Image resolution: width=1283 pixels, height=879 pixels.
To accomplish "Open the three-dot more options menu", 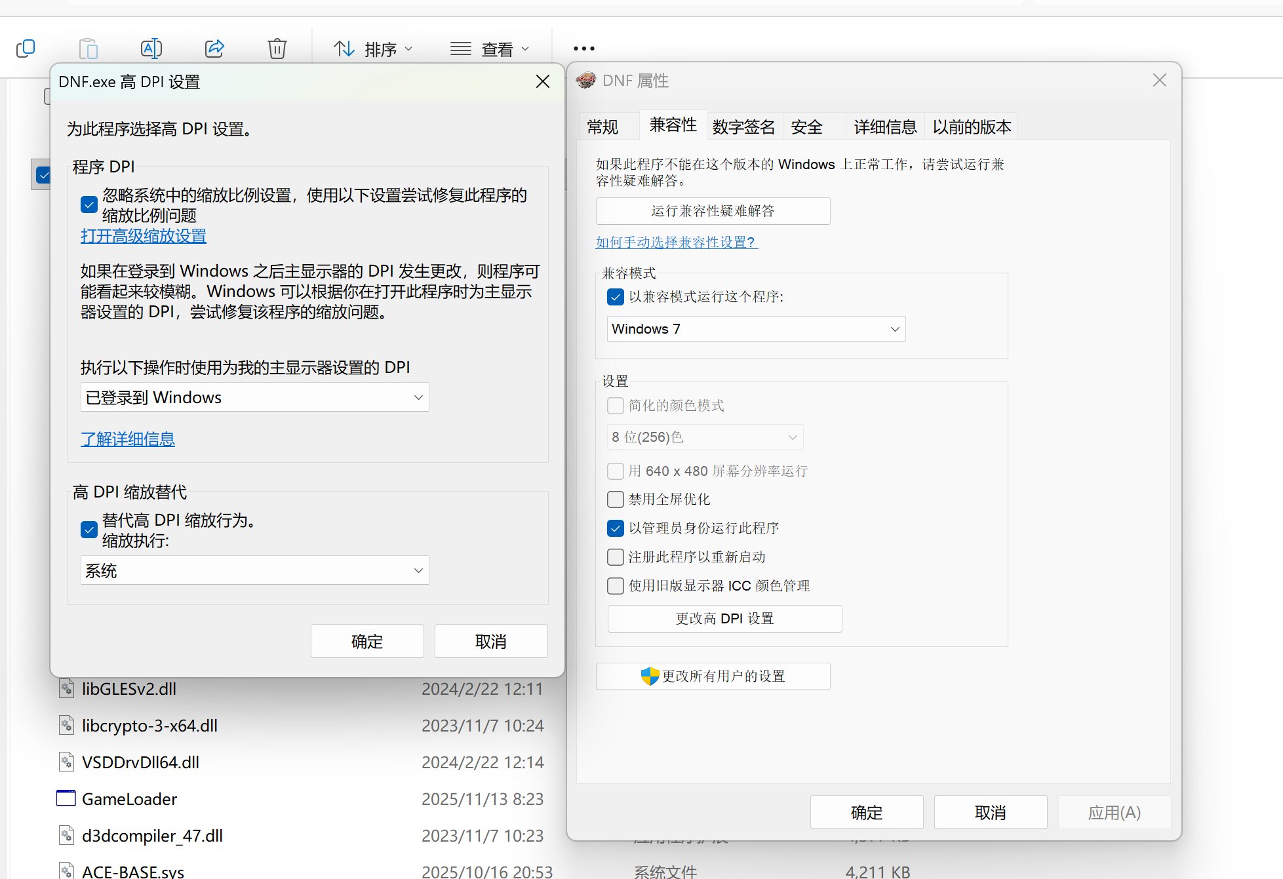I will click(583, 49).
